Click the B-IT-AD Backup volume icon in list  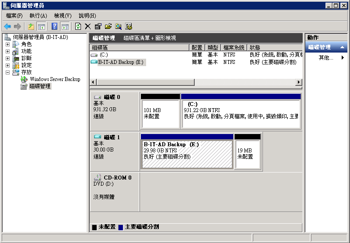[94, 62]
